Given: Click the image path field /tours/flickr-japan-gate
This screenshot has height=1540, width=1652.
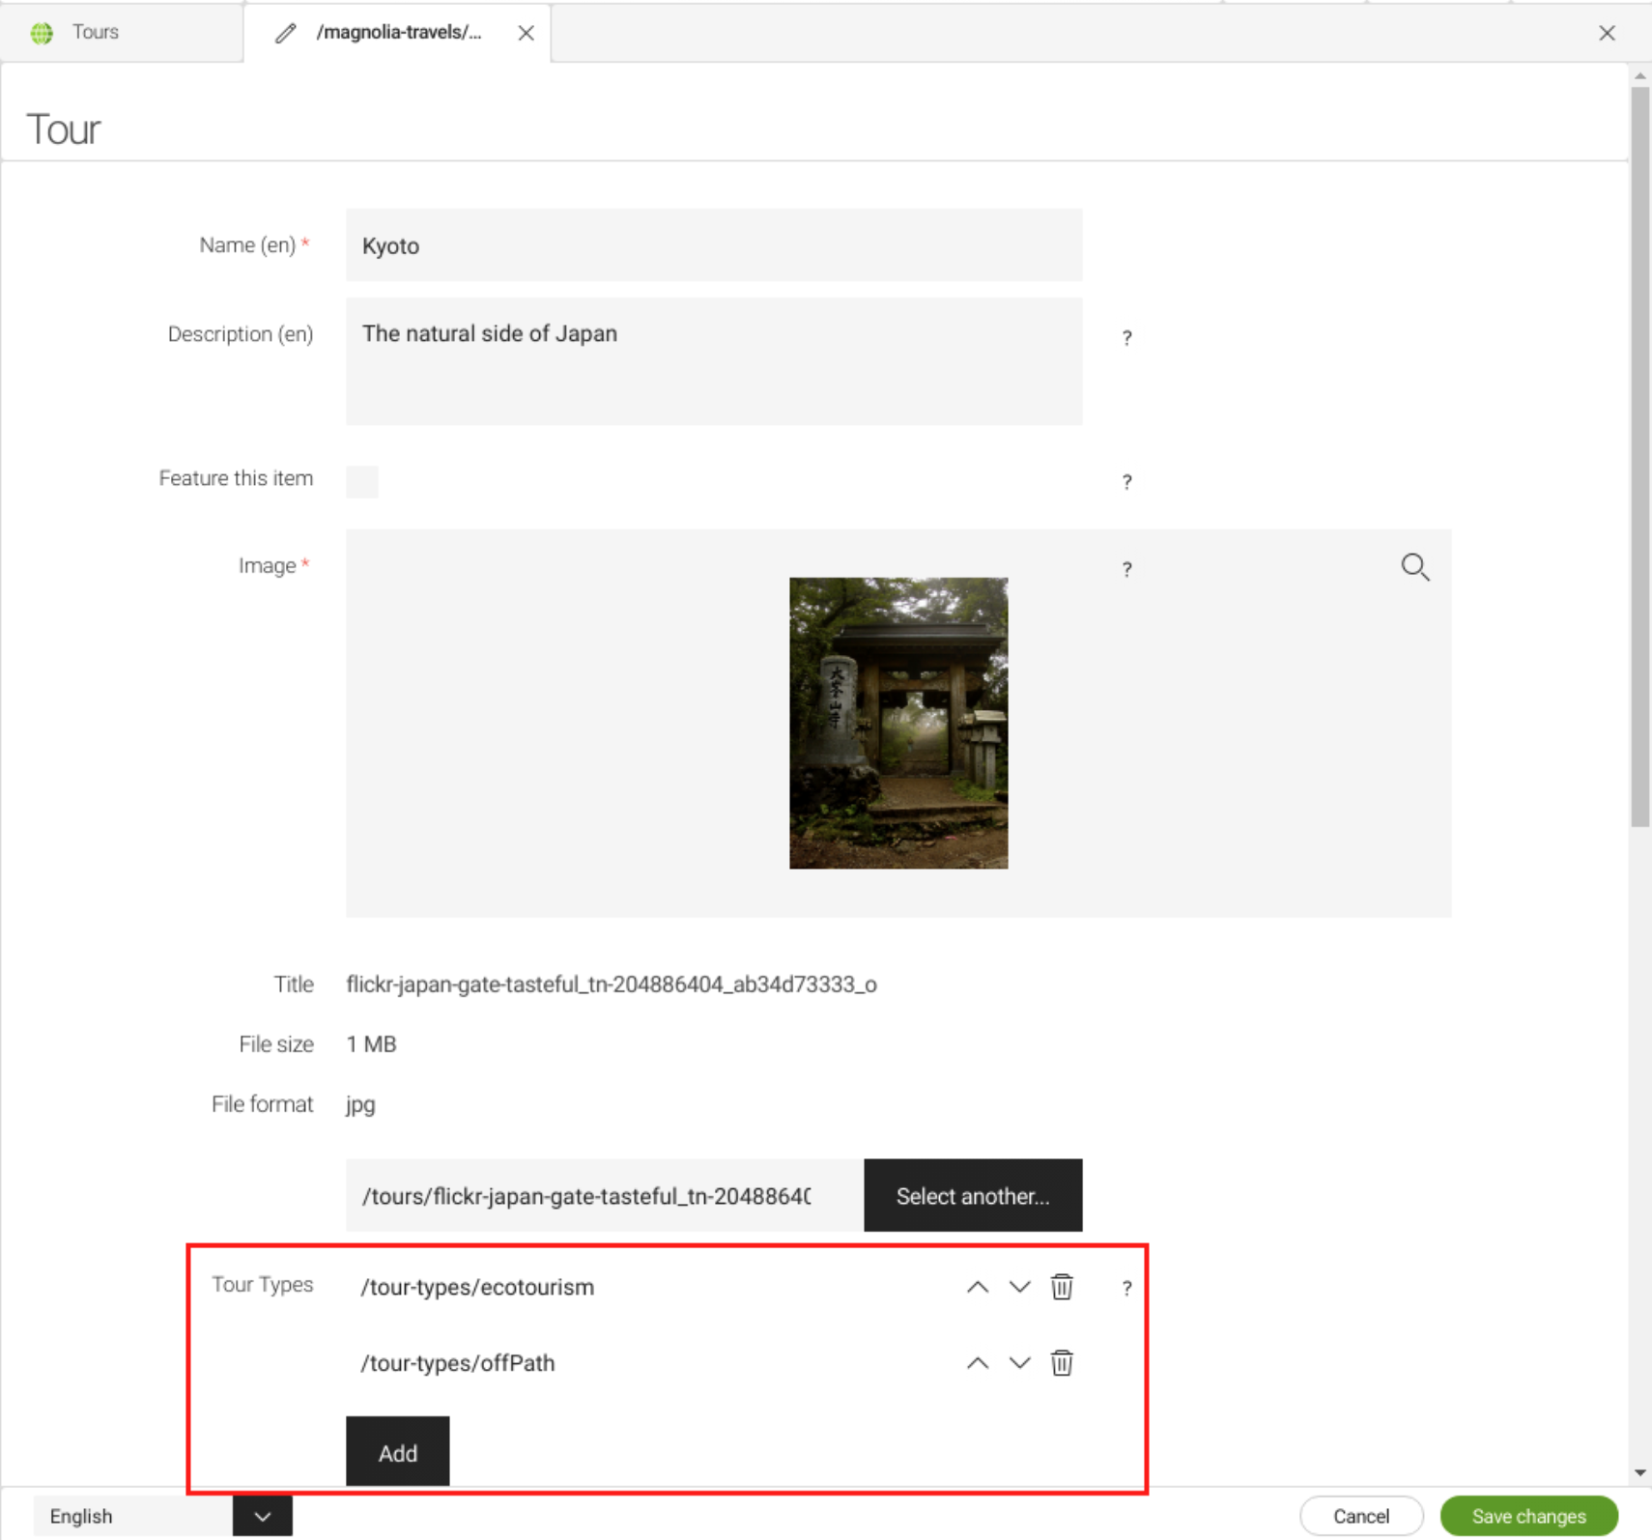Looking at the screenshot, I should (605, 1195).
